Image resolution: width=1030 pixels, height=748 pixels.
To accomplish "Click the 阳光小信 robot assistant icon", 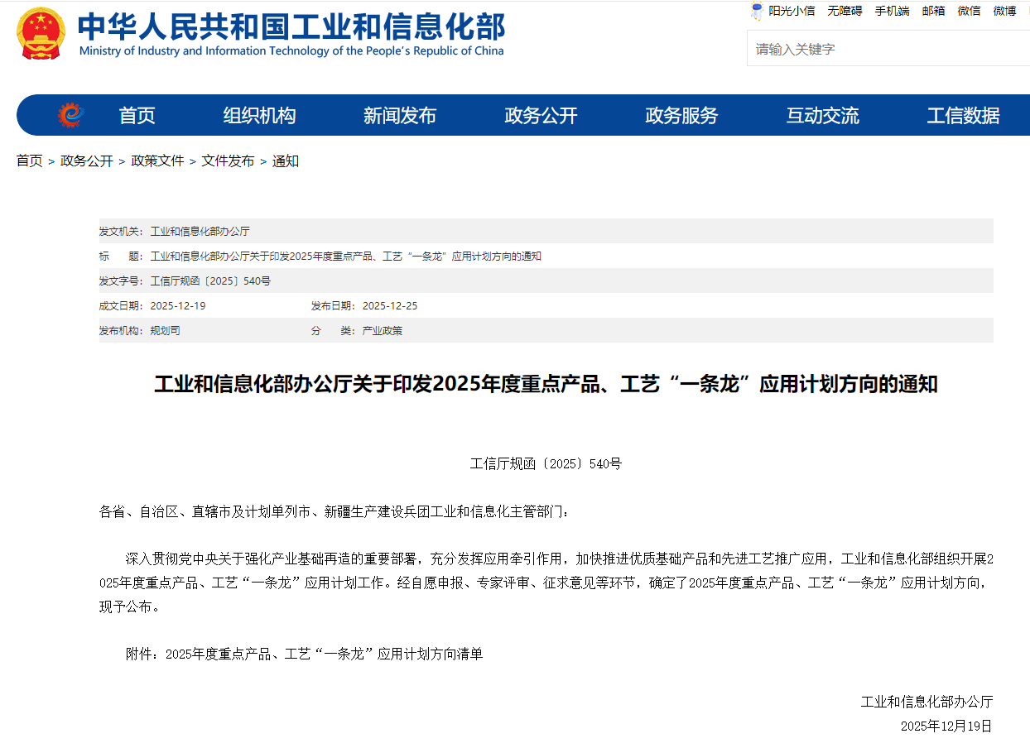I will point(757,11).
